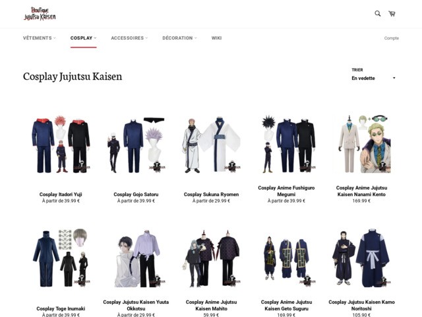Select the Geto Suguru cosplay thumbnail
This screenshot has height=317, width=422.
click(x=286, y=258)
